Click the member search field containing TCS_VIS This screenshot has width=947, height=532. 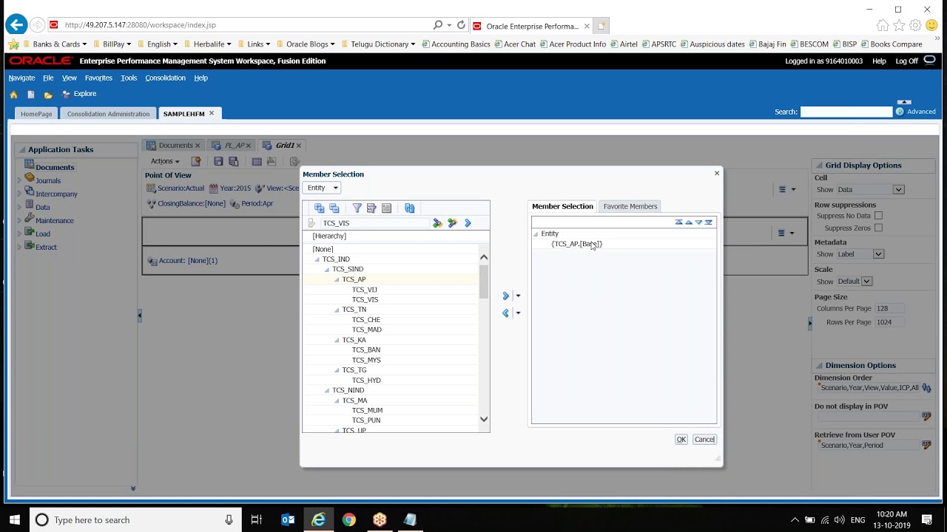point(374,223)
